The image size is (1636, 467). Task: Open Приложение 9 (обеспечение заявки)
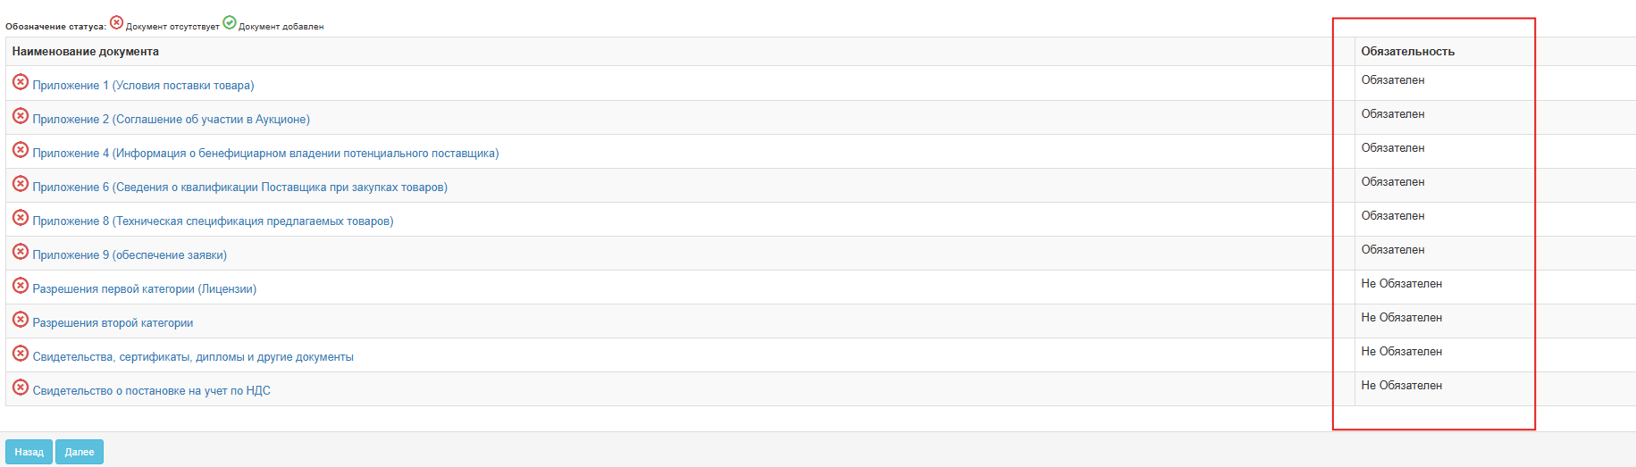point(130,255)
